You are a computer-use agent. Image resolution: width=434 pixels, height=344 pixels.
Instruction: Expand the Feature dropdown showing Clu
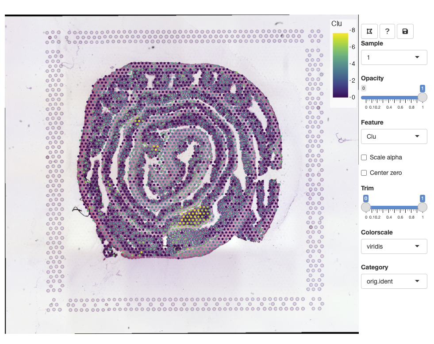(x=394, y=136)
